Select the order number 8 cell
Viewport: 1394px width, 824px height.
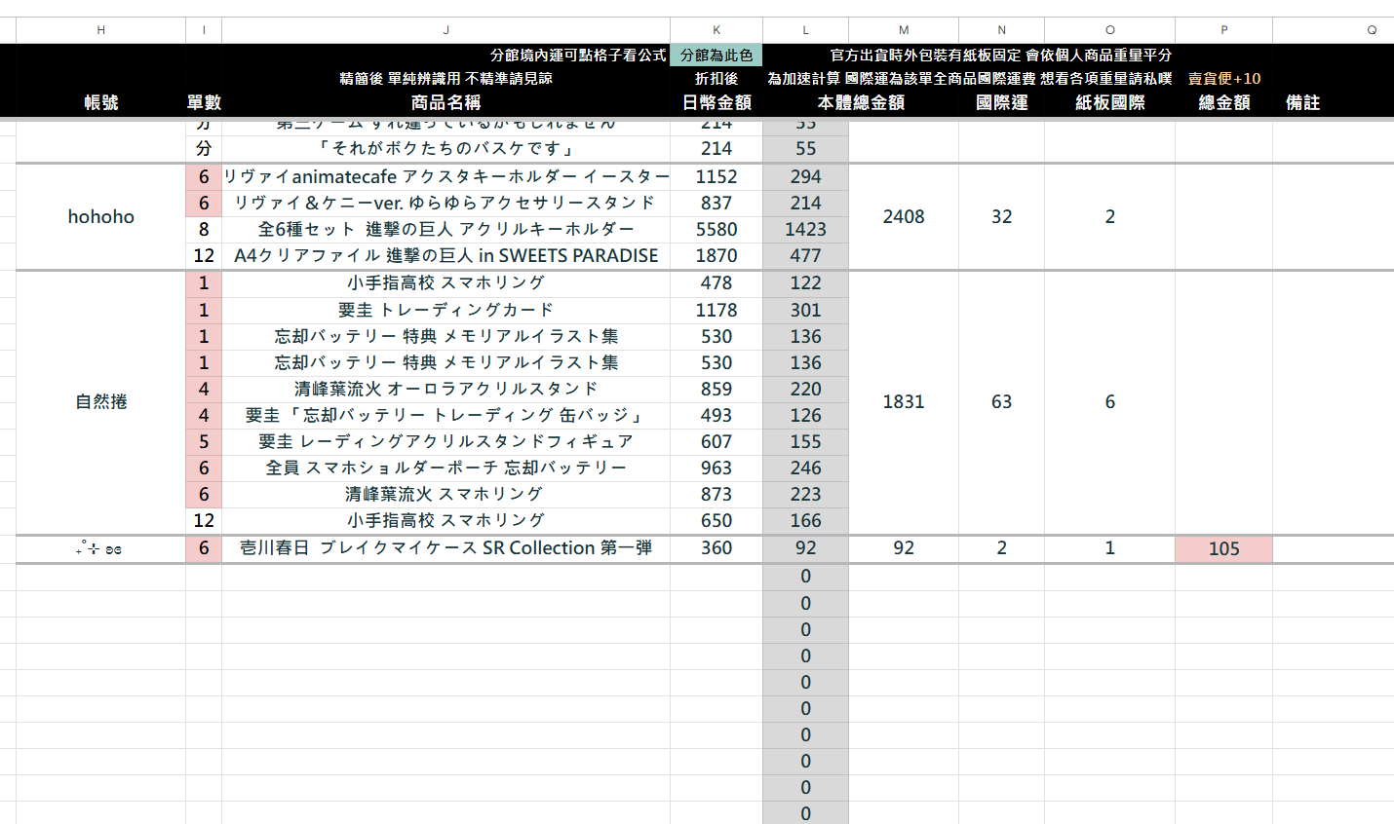click(204, 229)
